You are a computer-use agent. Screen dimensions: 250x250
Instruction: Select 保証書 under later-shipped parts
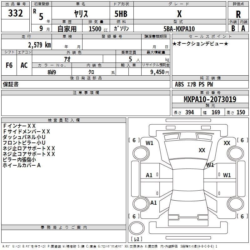tap(11, 84)
